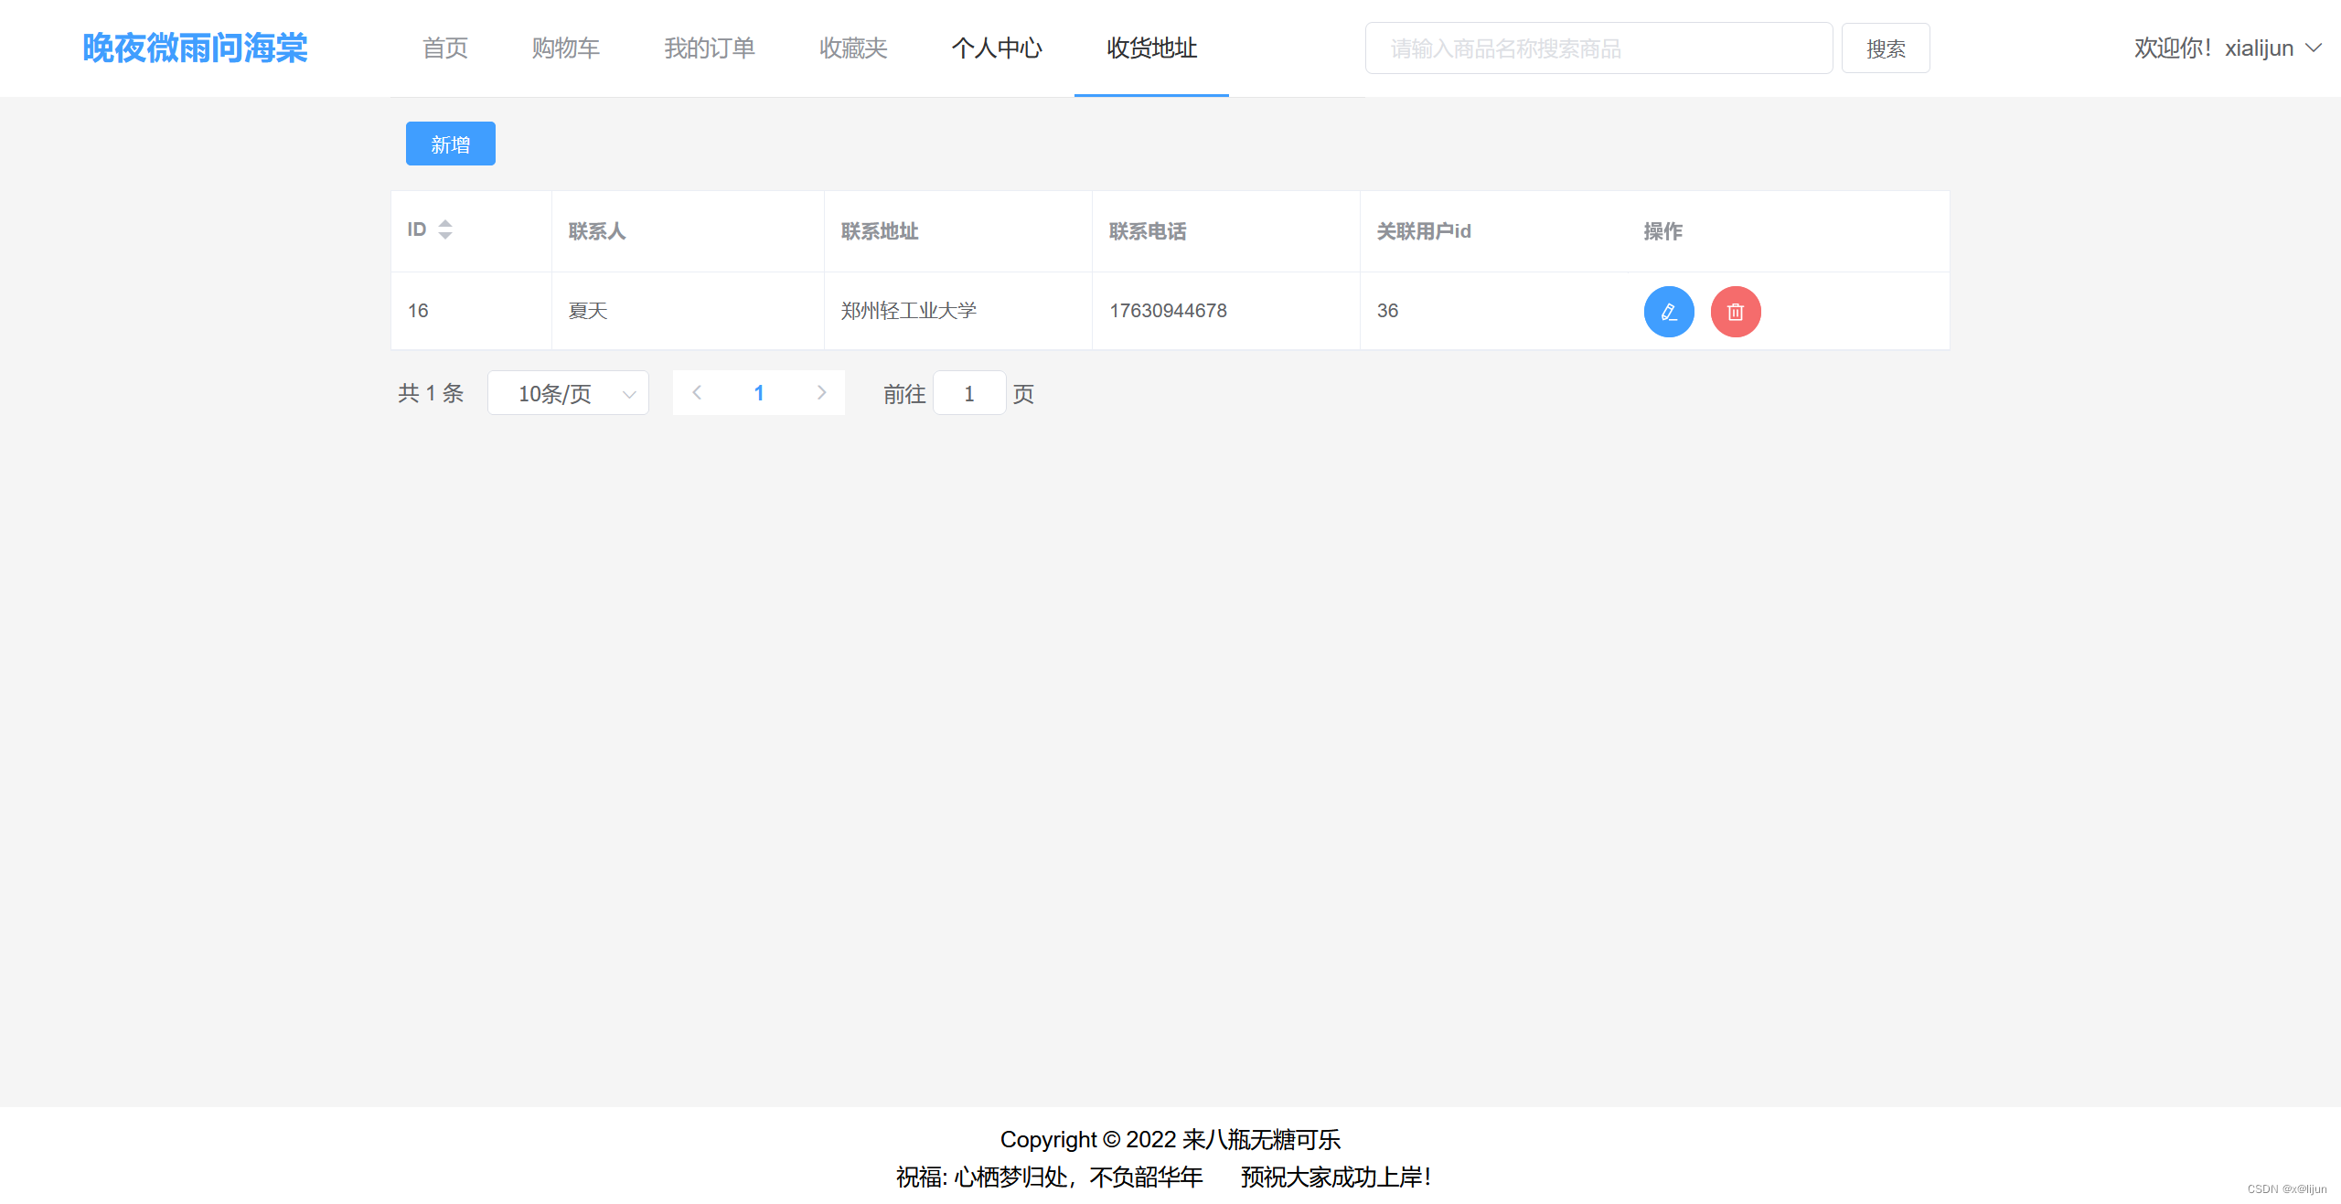Select the 收货地址 tab
Screen dimensions: 2341x1204
coord(1151,48)
